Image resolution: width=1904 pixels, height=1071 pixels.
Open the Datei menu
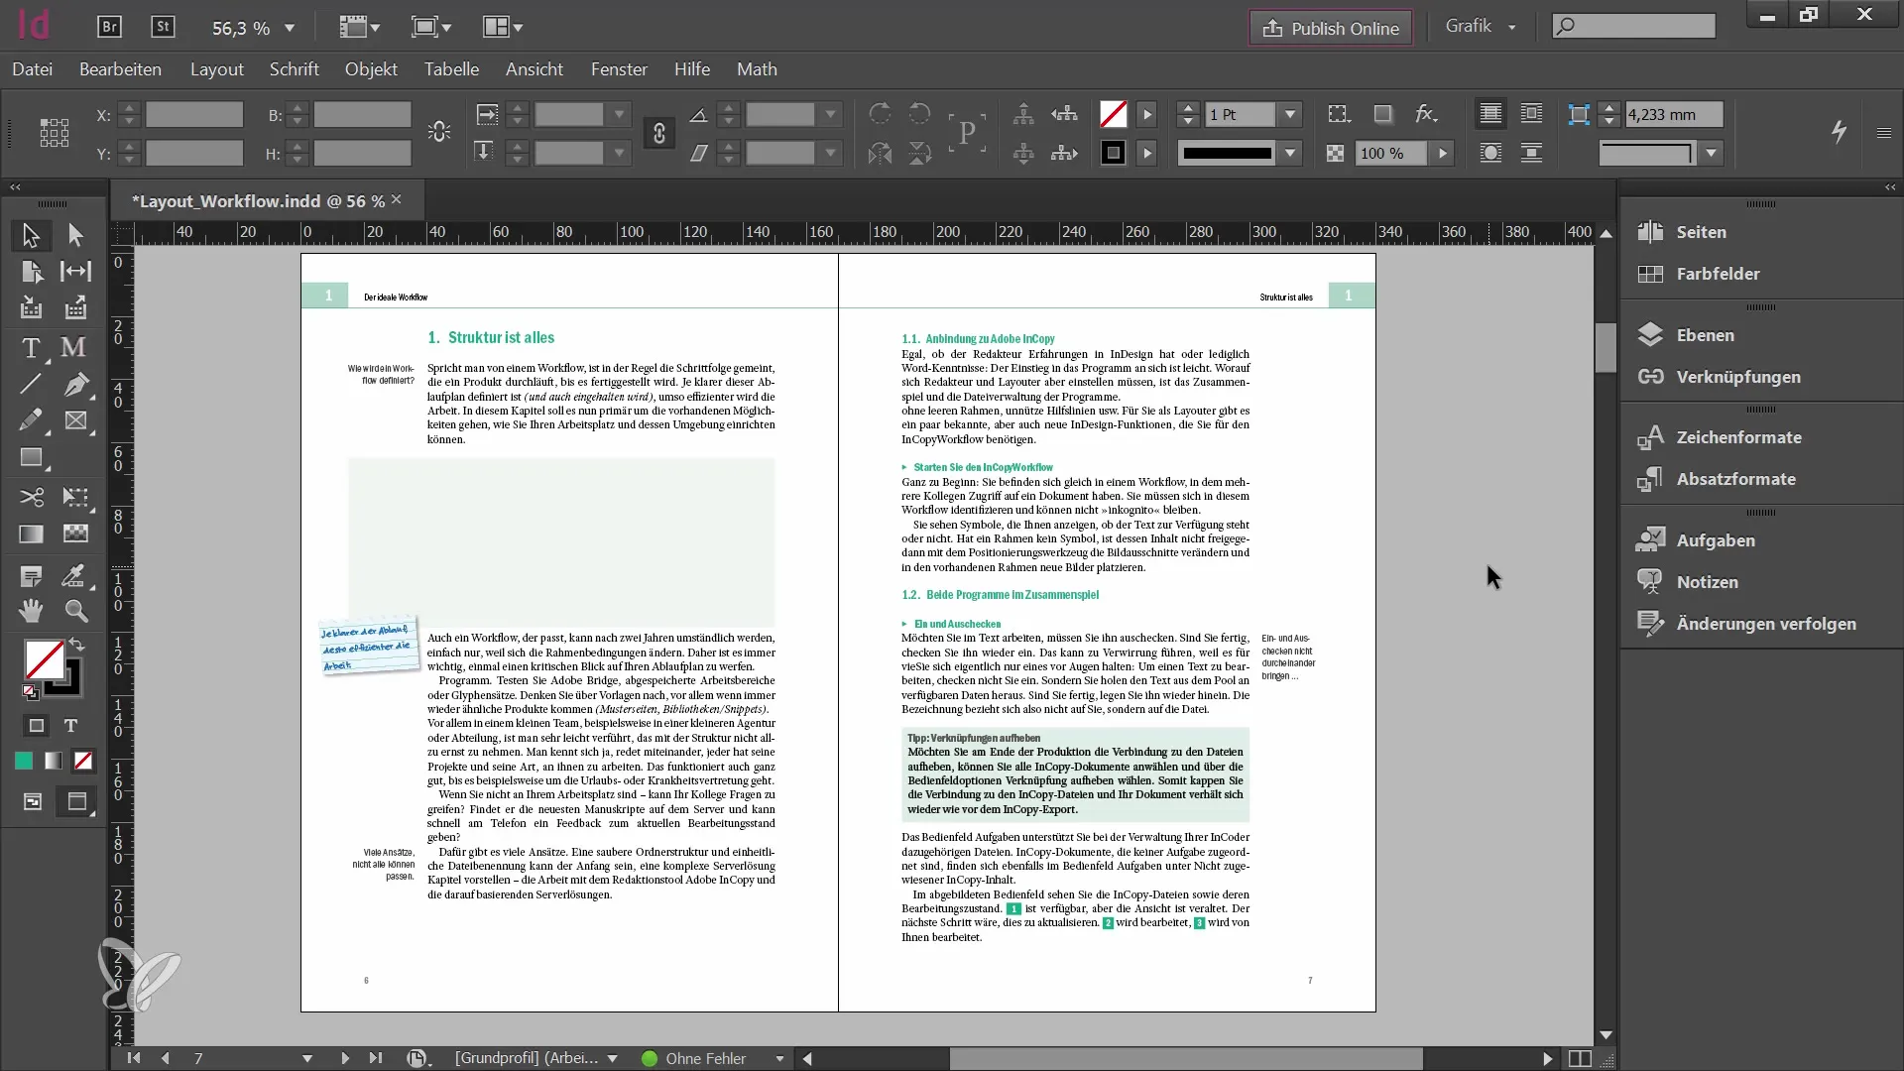tap(32, 69)
